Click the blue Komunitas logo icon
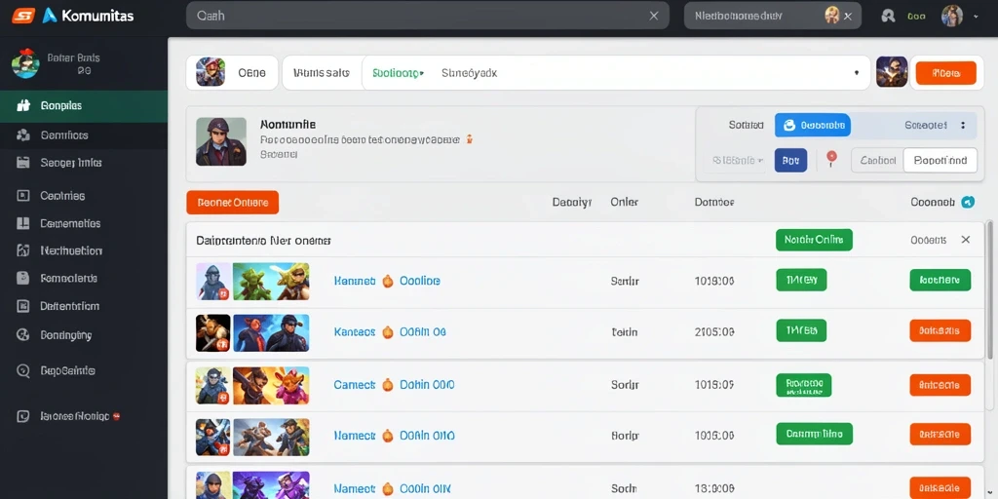This screenshot has height=499, width=998. pyautogui.click(x=51, y=16)
